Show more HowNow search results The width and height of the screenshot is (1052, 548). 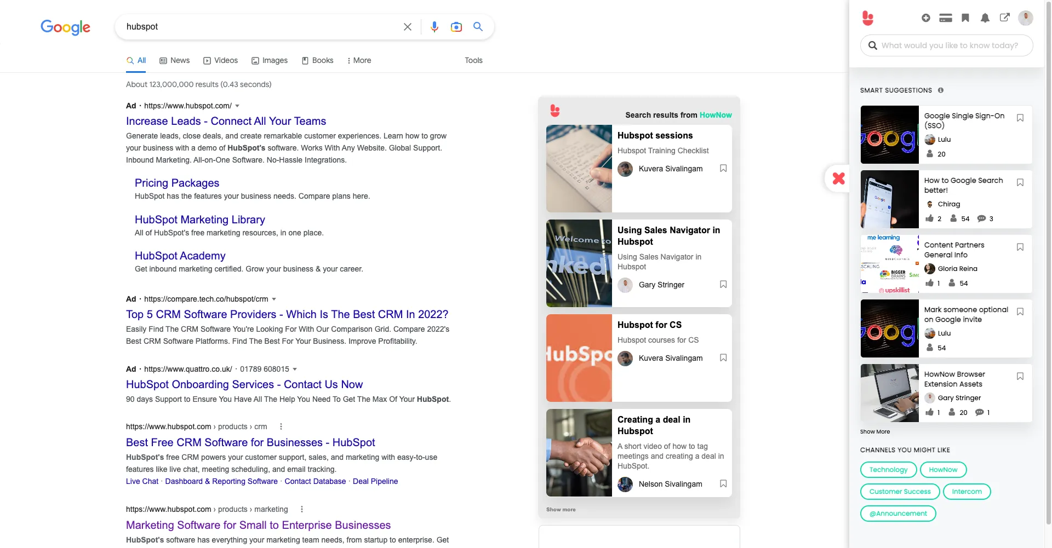pyautogui.click(x=561, y=510)
